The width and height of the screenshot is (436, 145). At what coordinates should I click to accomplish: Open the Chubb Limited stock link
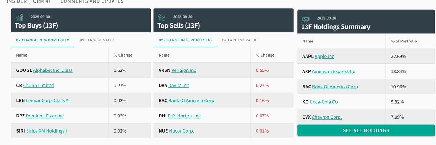tap(38, 86)
